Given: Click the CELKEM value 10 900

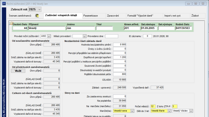Looking at the screenshot, I should 120,80.
